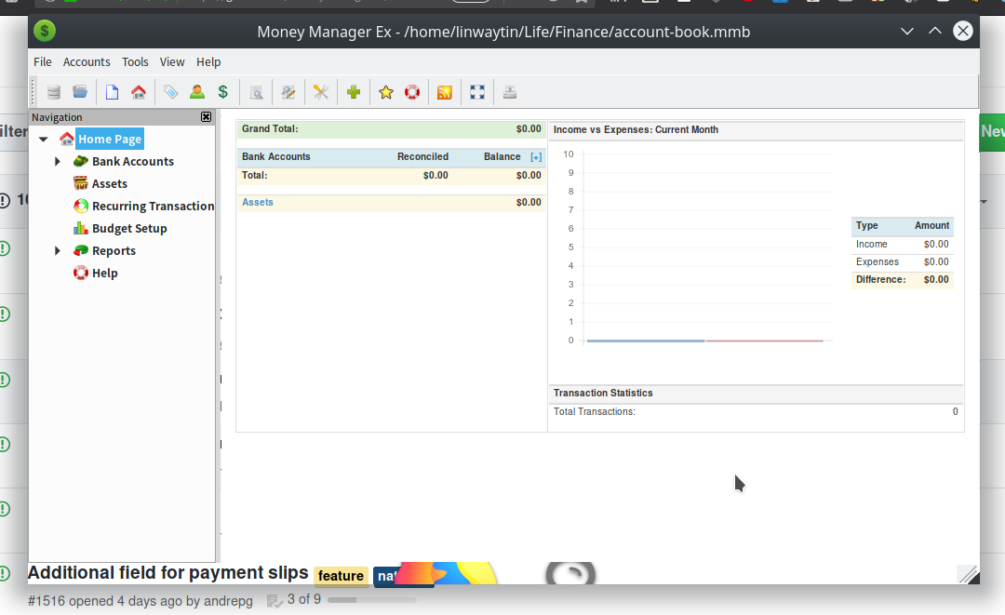Screen dimensions: 1005x615
Task: Close the Navigation panel
Action: [206, 116]
